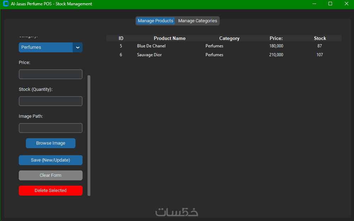Sort by the Stock column header
Image resolution: width=354 pixels, height=221 pixels.
(x=320, y=38)
